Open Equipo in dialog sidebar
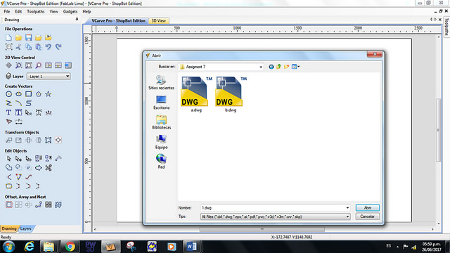 pos(161,142)
